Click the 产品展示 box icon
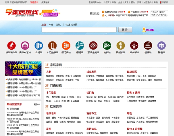 [x=129, y=12]
